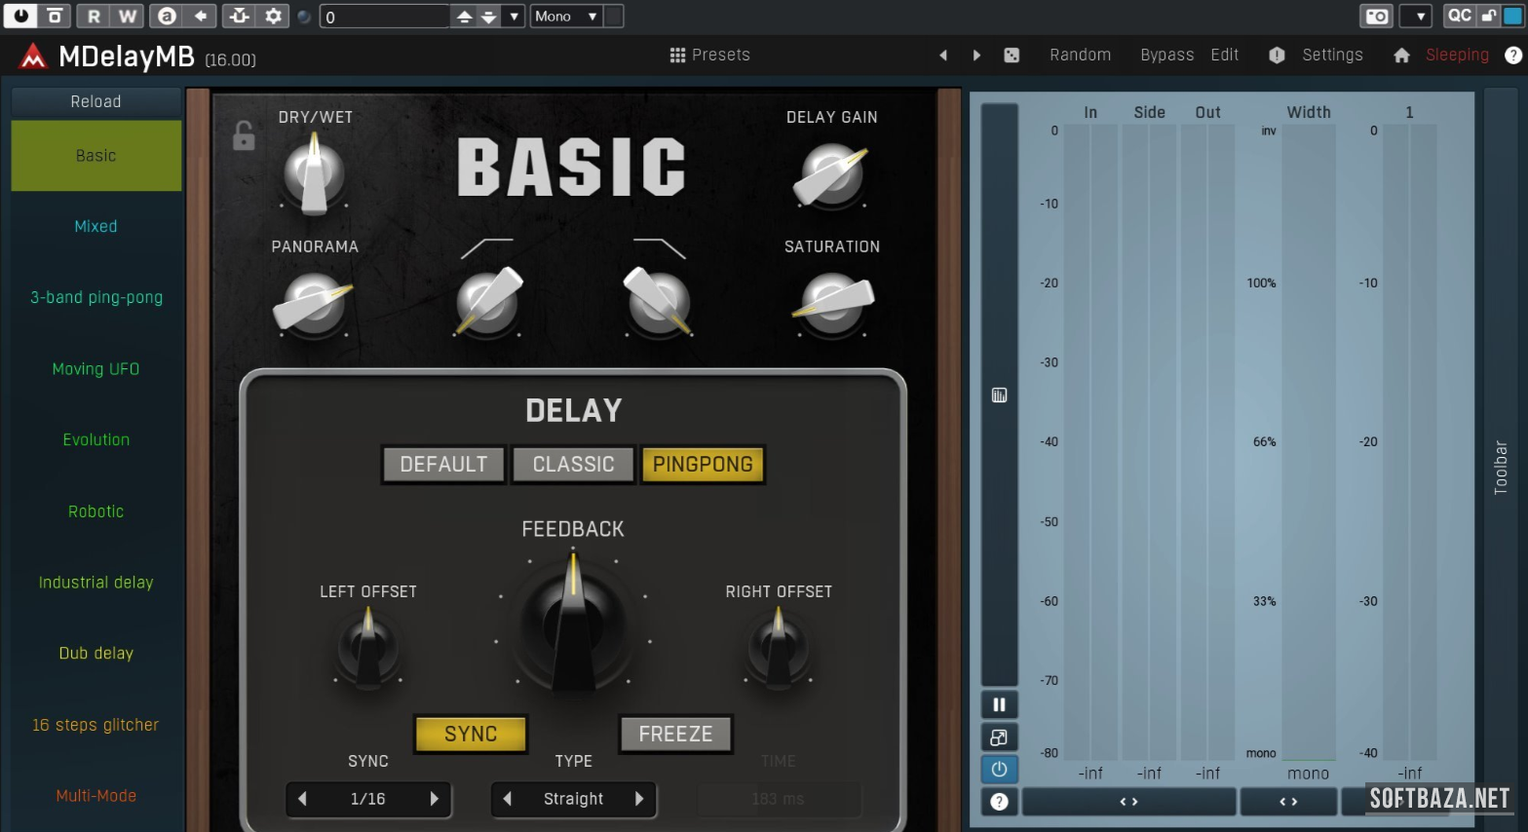Select the Dub delay preset
Image resolution: width=1528 pixels, height=832 pixels.
95,654
